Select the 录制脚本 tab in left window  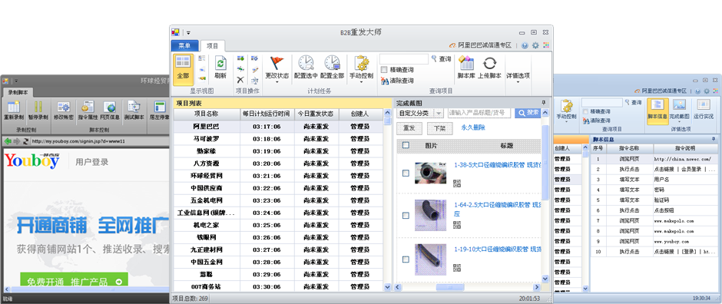click(18, 92)
